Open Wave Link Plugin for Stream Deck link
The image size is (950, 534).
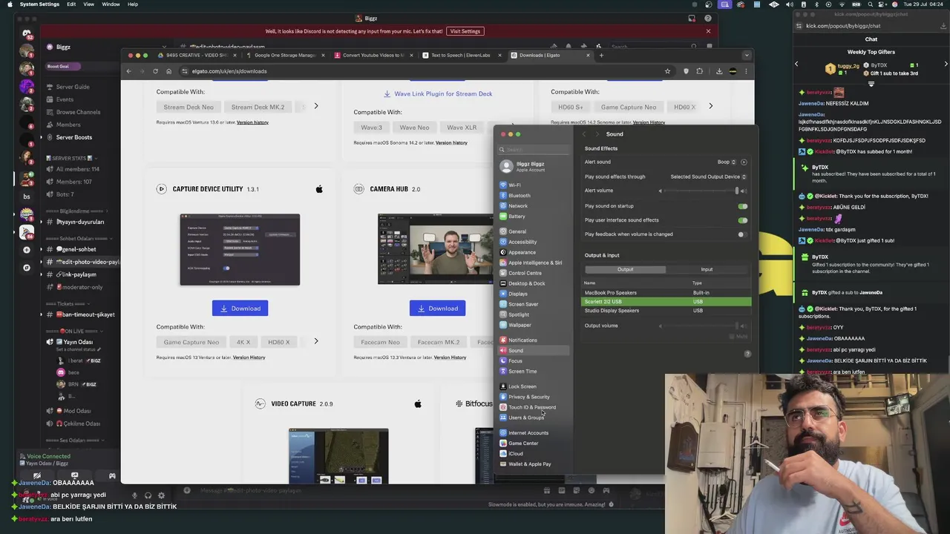click(x=438, y=93)
